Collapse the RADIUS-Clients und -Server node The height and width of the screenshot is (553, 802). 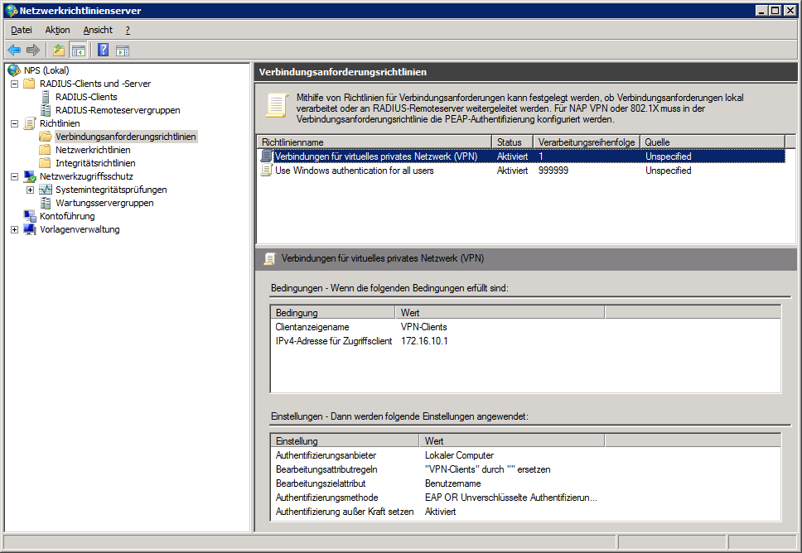14,84
